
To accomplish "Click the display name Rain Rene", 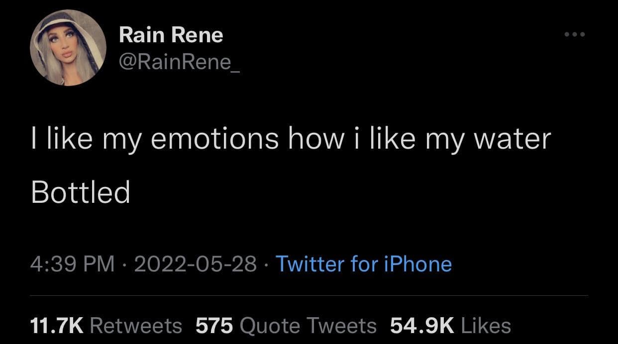I will click(171, 35).
